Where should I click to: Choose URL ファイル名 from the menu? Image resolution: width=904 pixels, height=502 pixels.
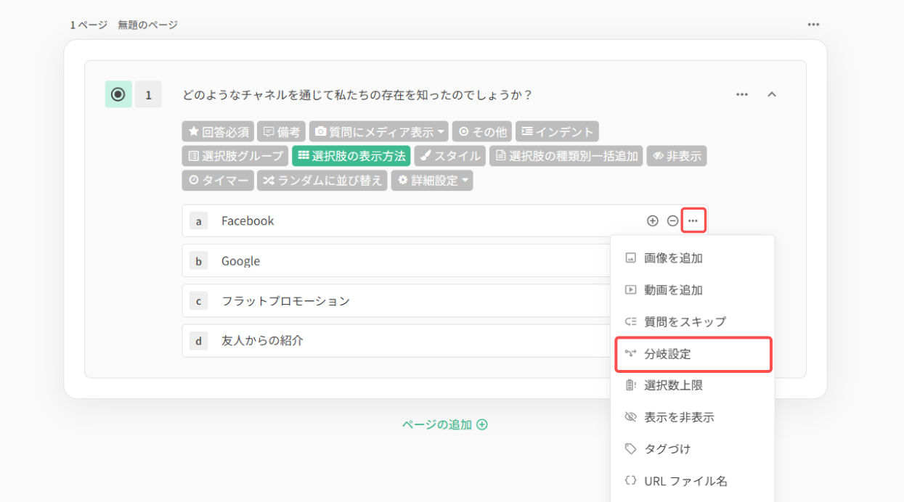(x=693, y=481)
